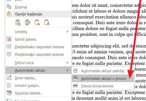Select Keep Source Formatting paste icon
Viewport: 146px width, 101px height.
click(18, 22)
